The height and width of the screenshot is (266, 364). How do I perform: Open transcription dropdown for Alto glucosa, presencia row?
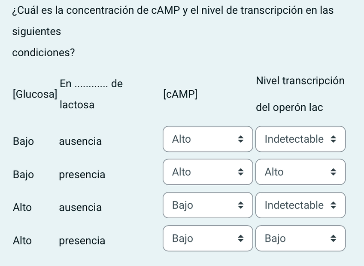click(300, 238)
